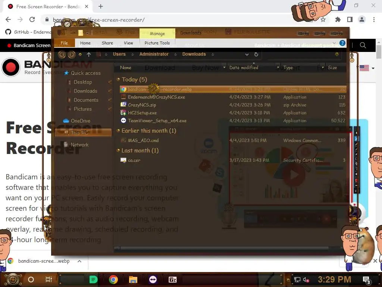Collapse the Today (5) group
382x287 pixels.
(118, 79)
